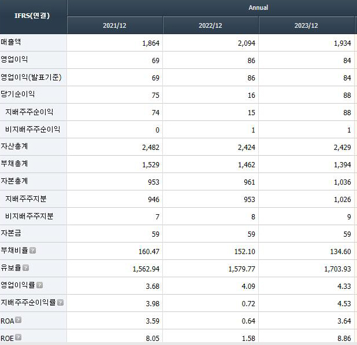Click help icon next to 지배주주순이익률

[x=60, y=303]
